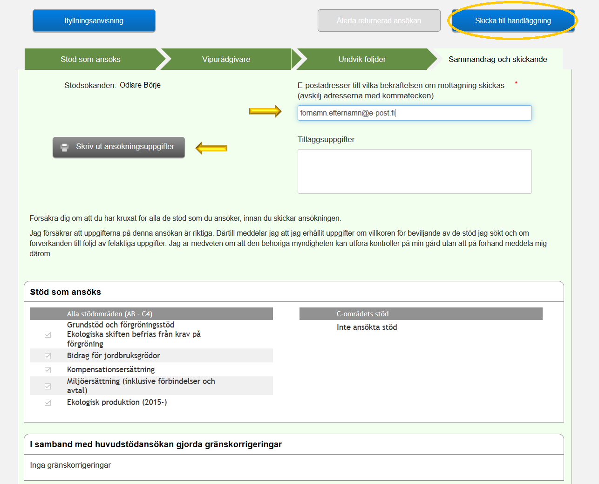Click the printer icon on Skriv ut button
The height and width of the screenshot is (484, 599).
coord(65,147)
